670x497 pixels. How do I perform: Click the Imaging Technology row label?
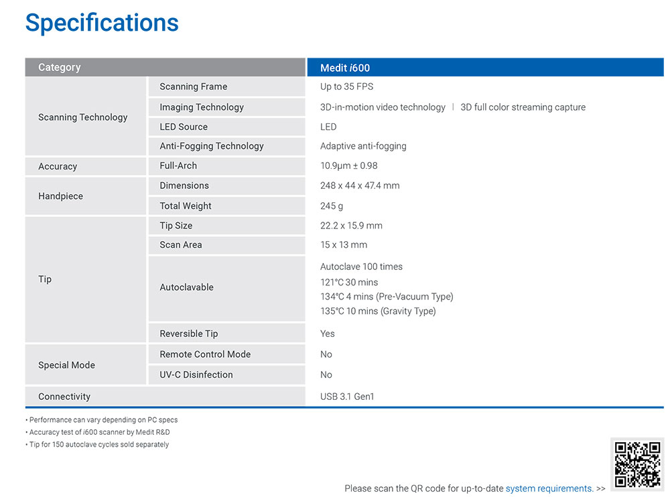(x=202, y=107)
